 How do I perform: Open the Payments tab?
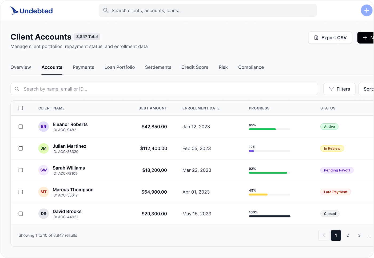coord(83,67)
